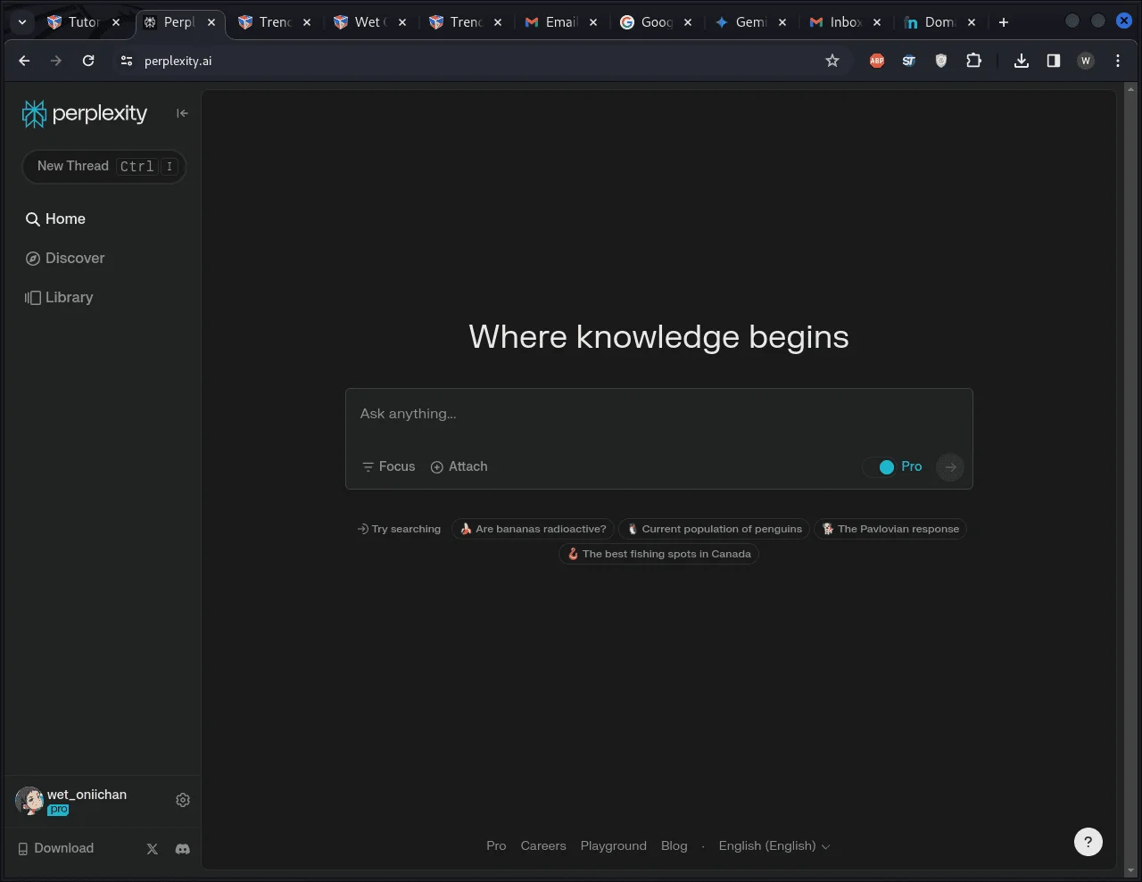Open browser Downloads
This screenshot has width=1142, height=882.
pos(1022,61)
